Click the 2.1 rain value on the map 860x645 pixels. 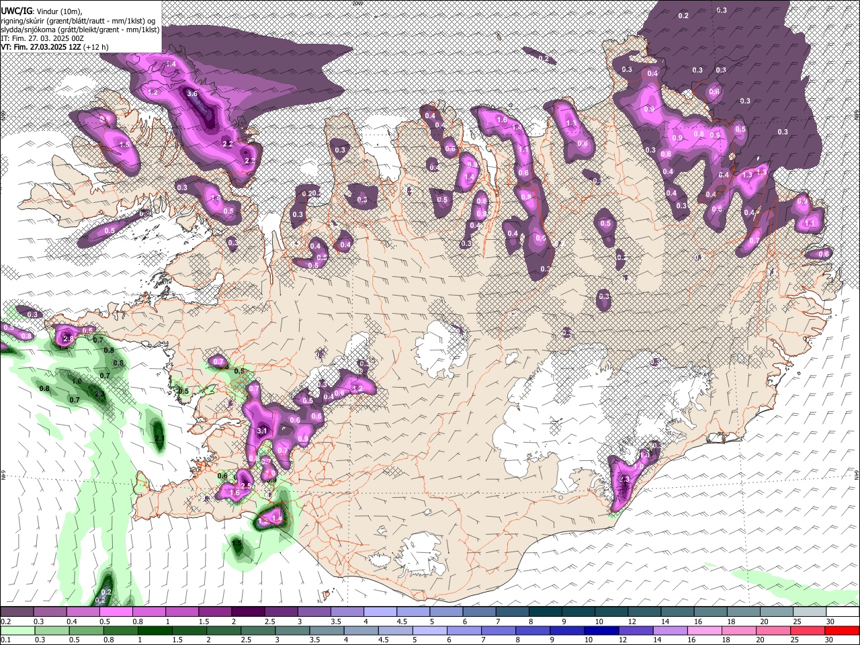159,438
